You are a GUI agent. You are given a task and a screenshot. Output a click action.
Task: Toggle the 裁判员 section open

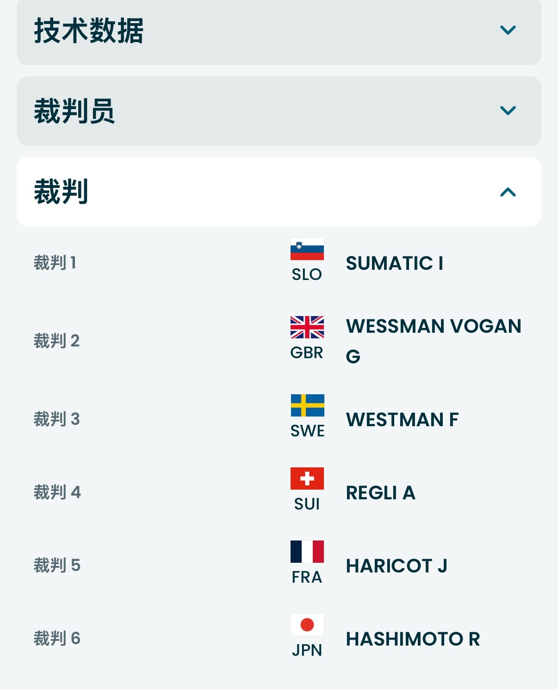pos(508,110)
